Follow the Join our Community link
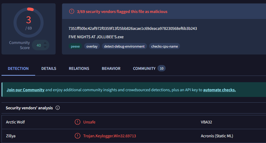Viewport: 266px width, 143px height. coord(26,90)
